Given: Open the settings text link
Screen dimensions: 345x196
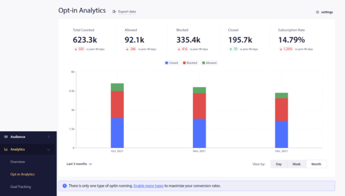Looking at the screenshot, I should click(327, 12).
